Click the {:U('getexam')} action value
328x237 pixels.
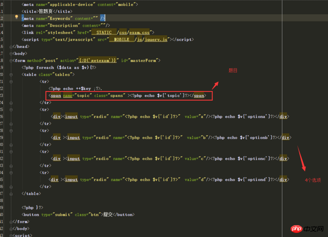point(97,61)
